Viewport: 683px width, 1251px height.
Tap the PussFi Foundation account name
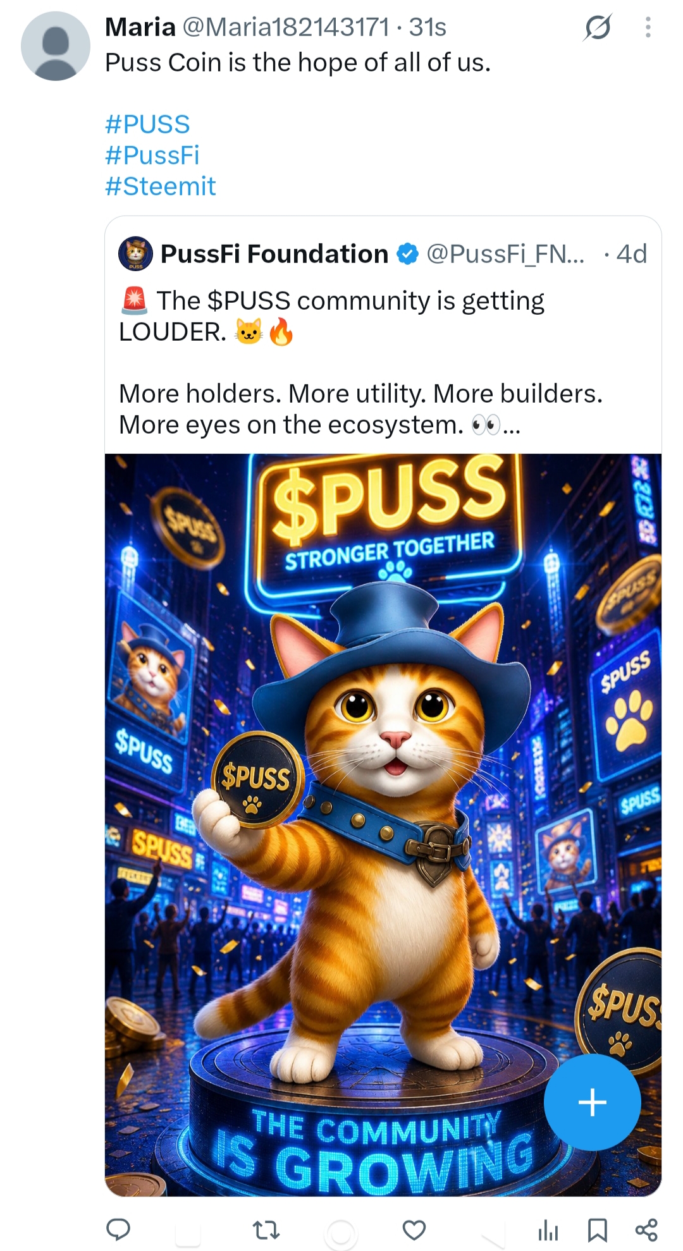tap(274, 254)
